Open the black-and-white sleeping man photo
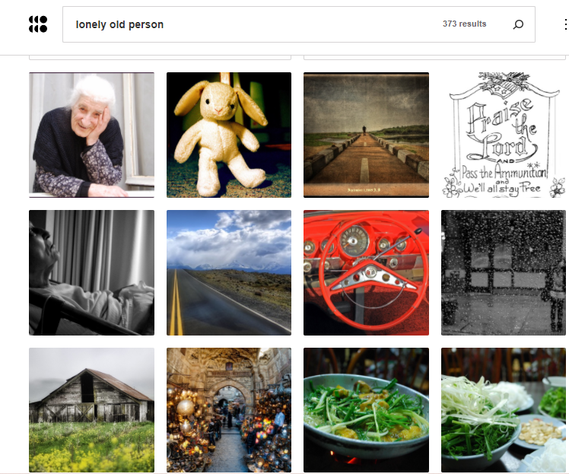Screen dimensions: 569x474 [91, 272]
